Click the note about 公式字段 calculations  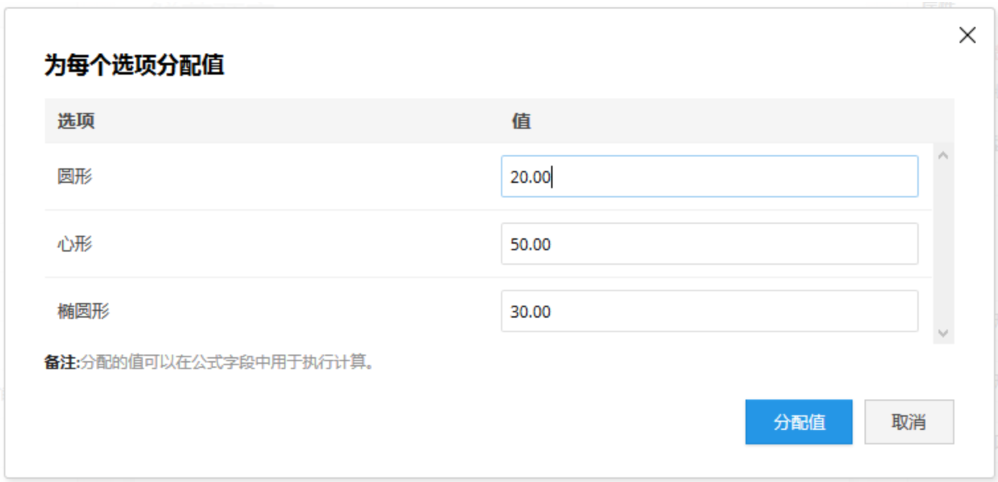(227, 362)
